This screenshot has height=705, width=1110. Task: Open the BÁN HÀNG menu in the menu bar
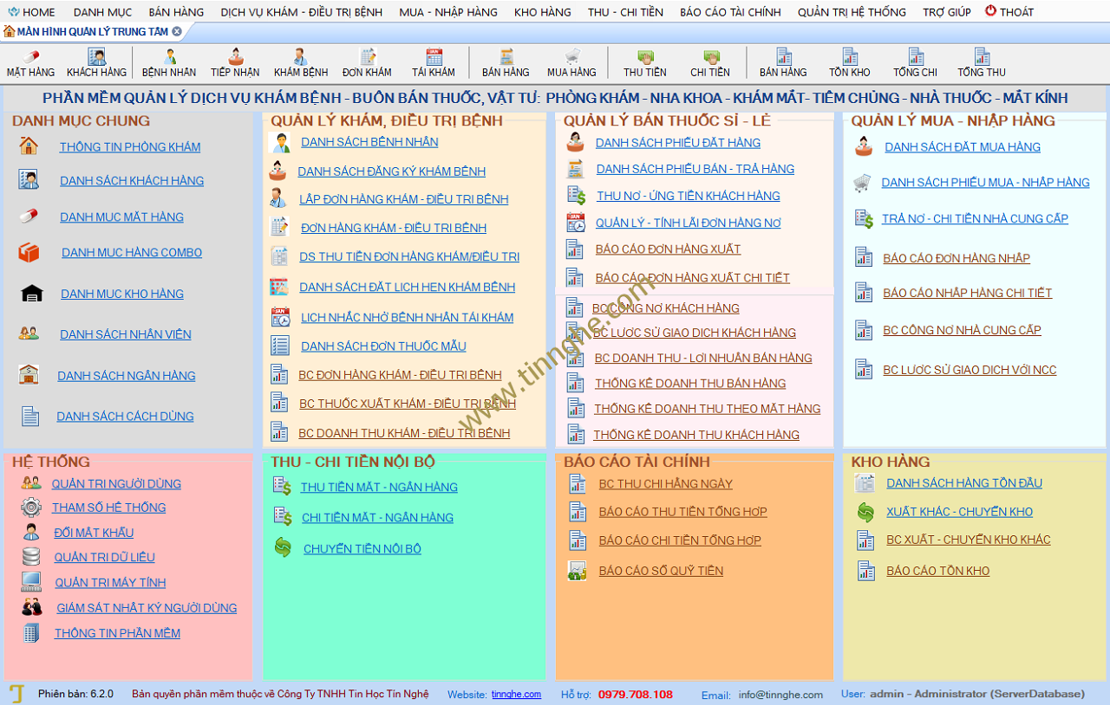[x=176, y=12]
